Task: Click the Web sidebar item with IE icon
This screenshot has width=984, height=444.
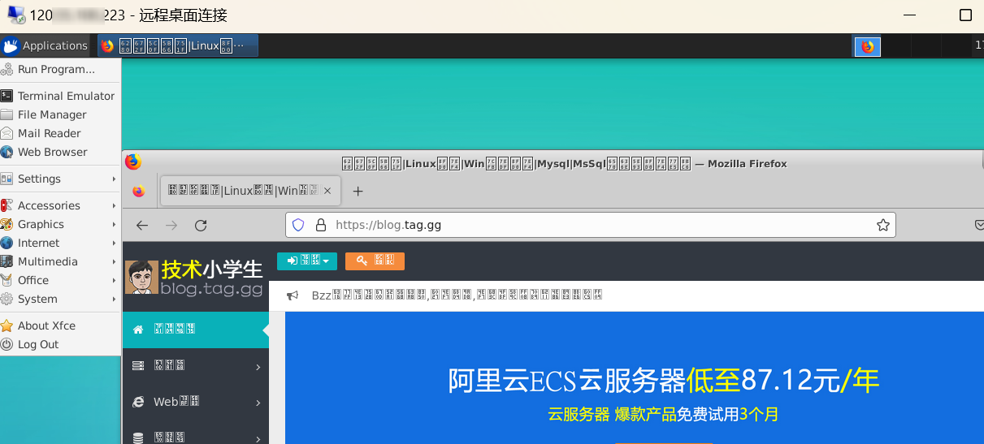Action: click(195, 402)
